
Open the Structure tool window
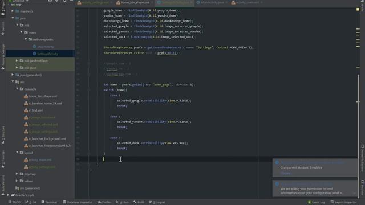click(3, 135)
